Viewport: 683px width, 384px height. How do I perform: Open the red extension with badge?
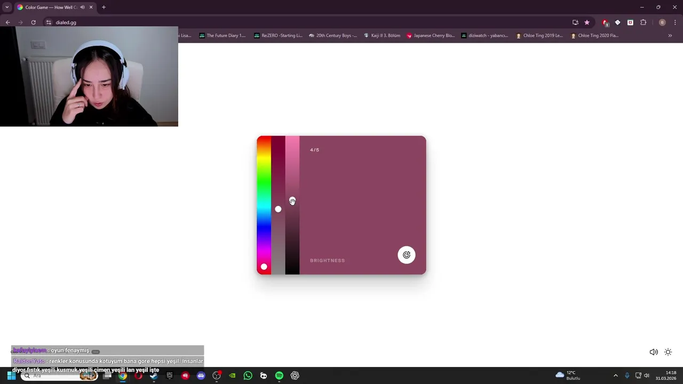(x=605, y=22)
